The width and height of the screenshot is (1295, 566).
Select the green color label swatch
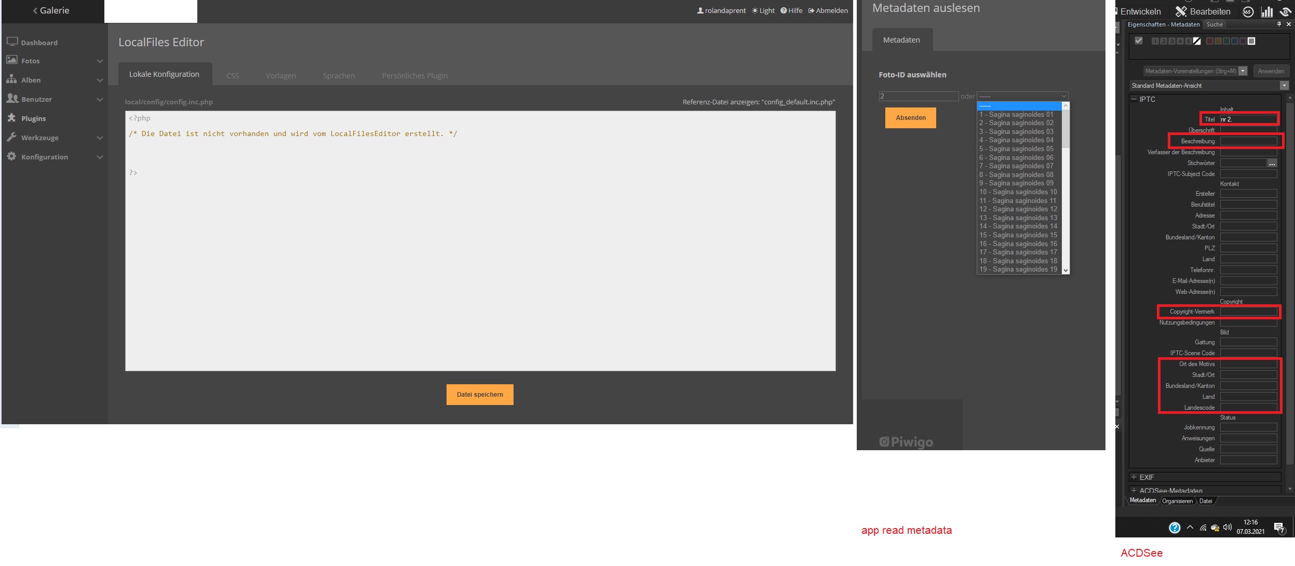(1226, 41)
